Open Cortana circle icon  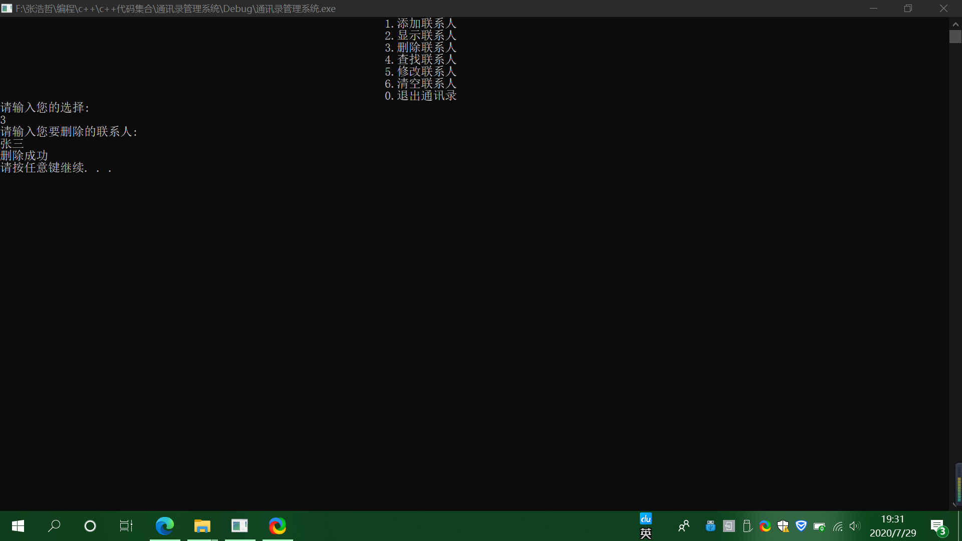pyautogui.click(x=90, y=526)
